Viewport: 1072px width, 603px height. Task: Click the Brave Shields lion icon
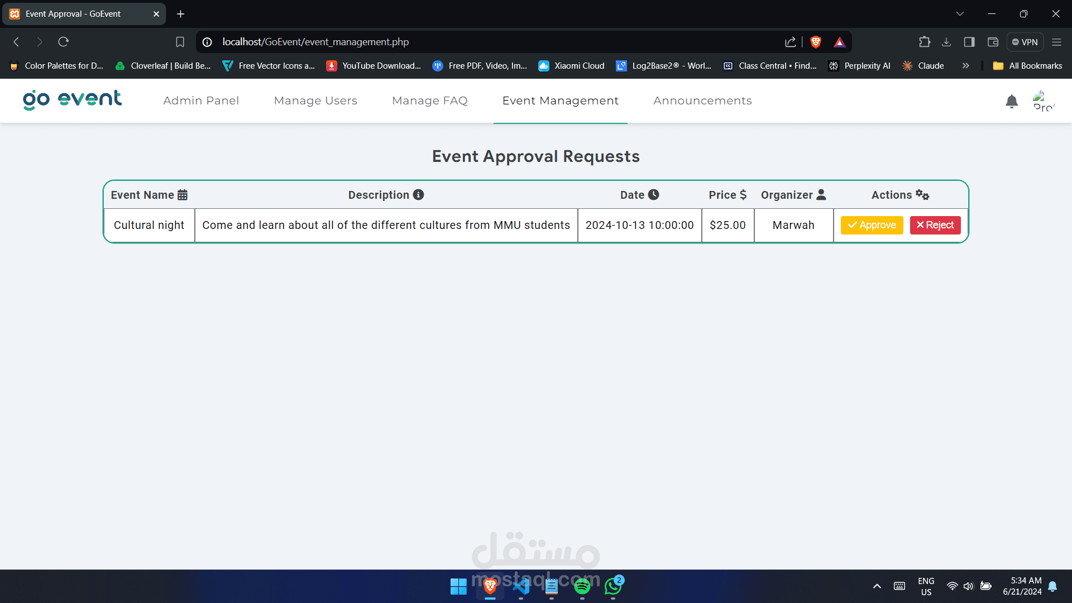816,42
